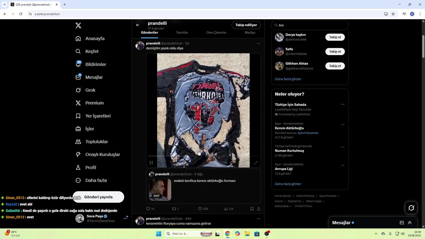The image size is (425, 239).
Task: Open Aykut Kocaman trend link
Action: pos(308,133)
